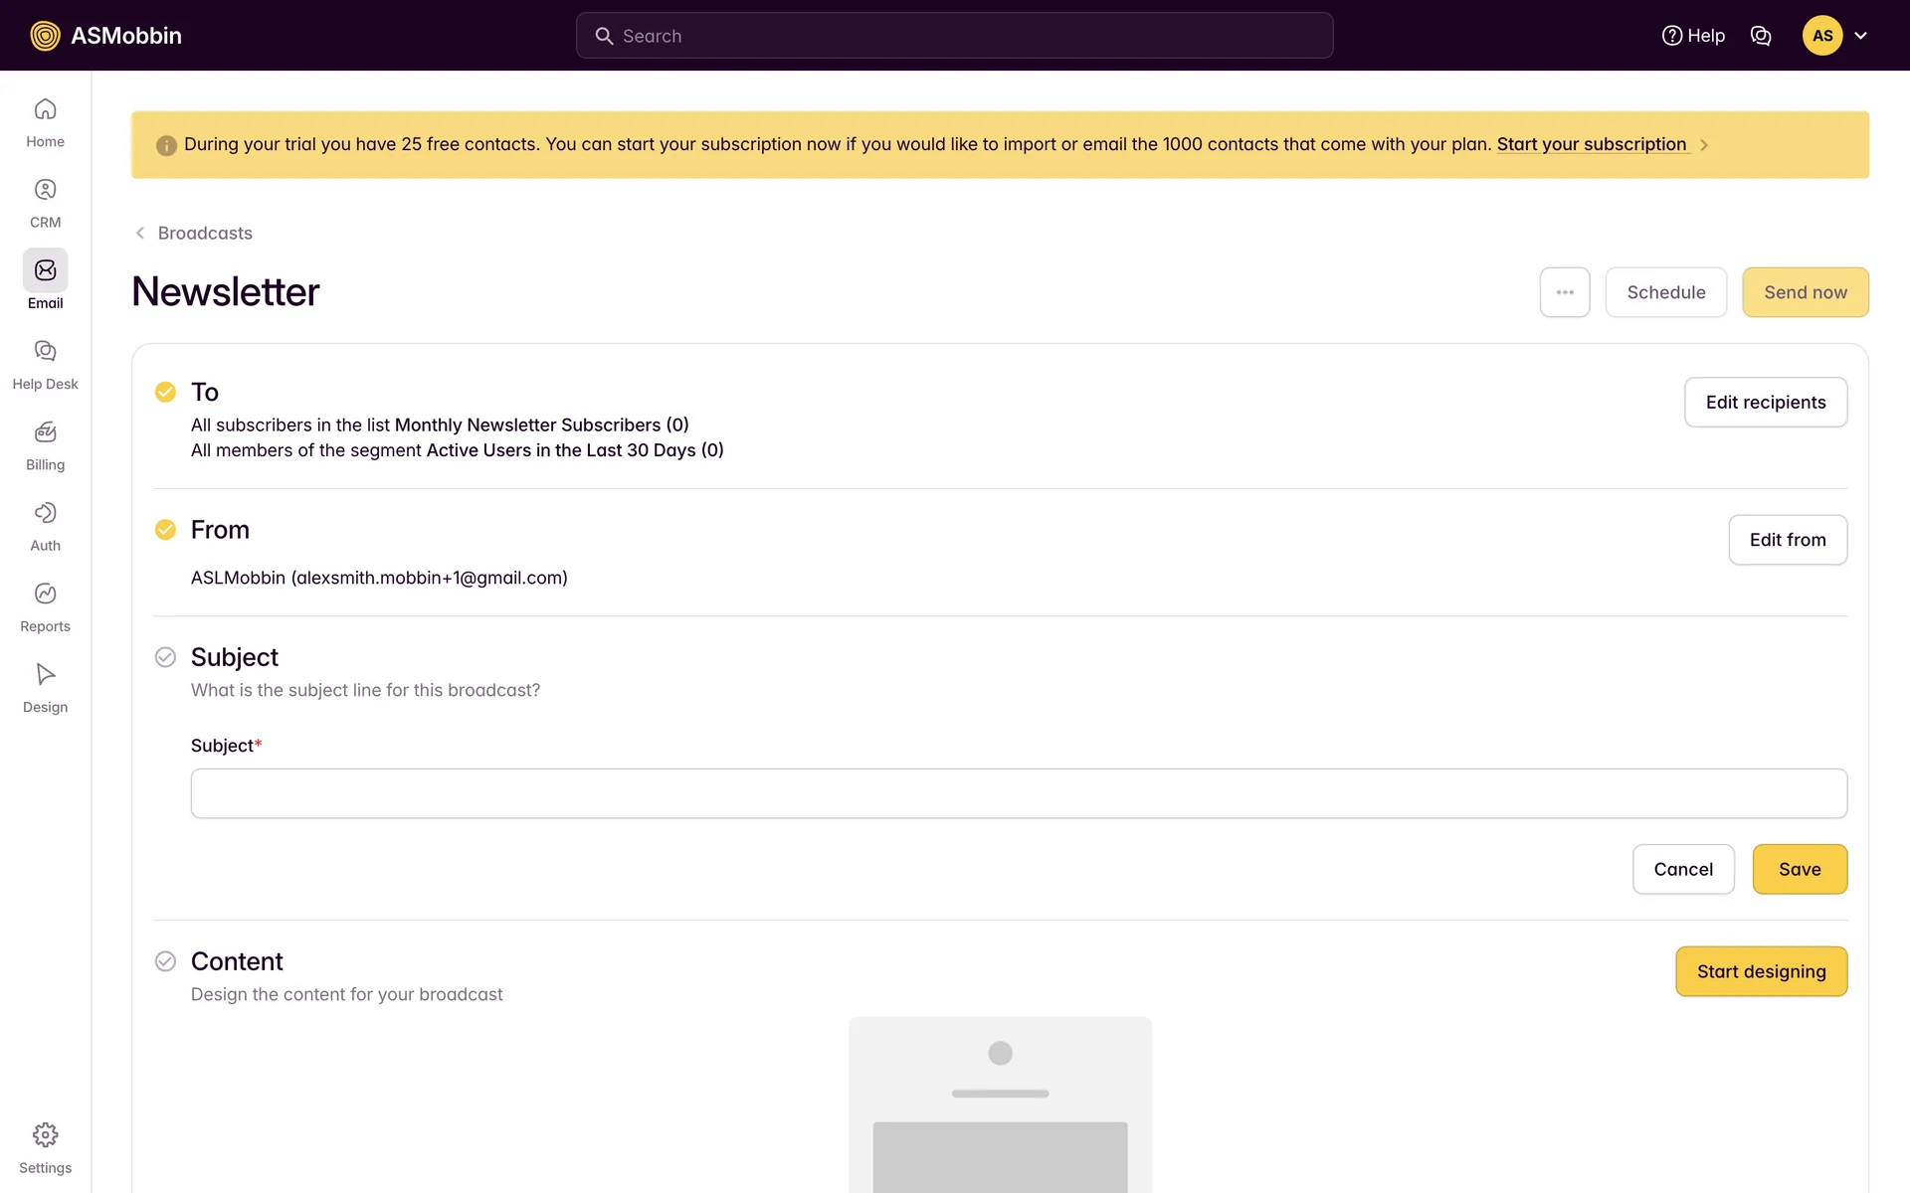Open the Home sidebar icon
The image size is (1910, 1193).
tap(45, 109)
